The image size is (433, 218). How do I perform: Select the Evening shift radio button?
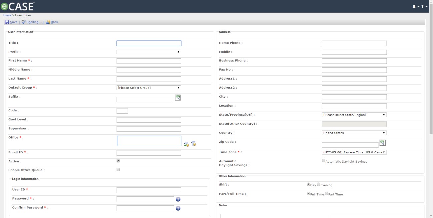(319, 184)
